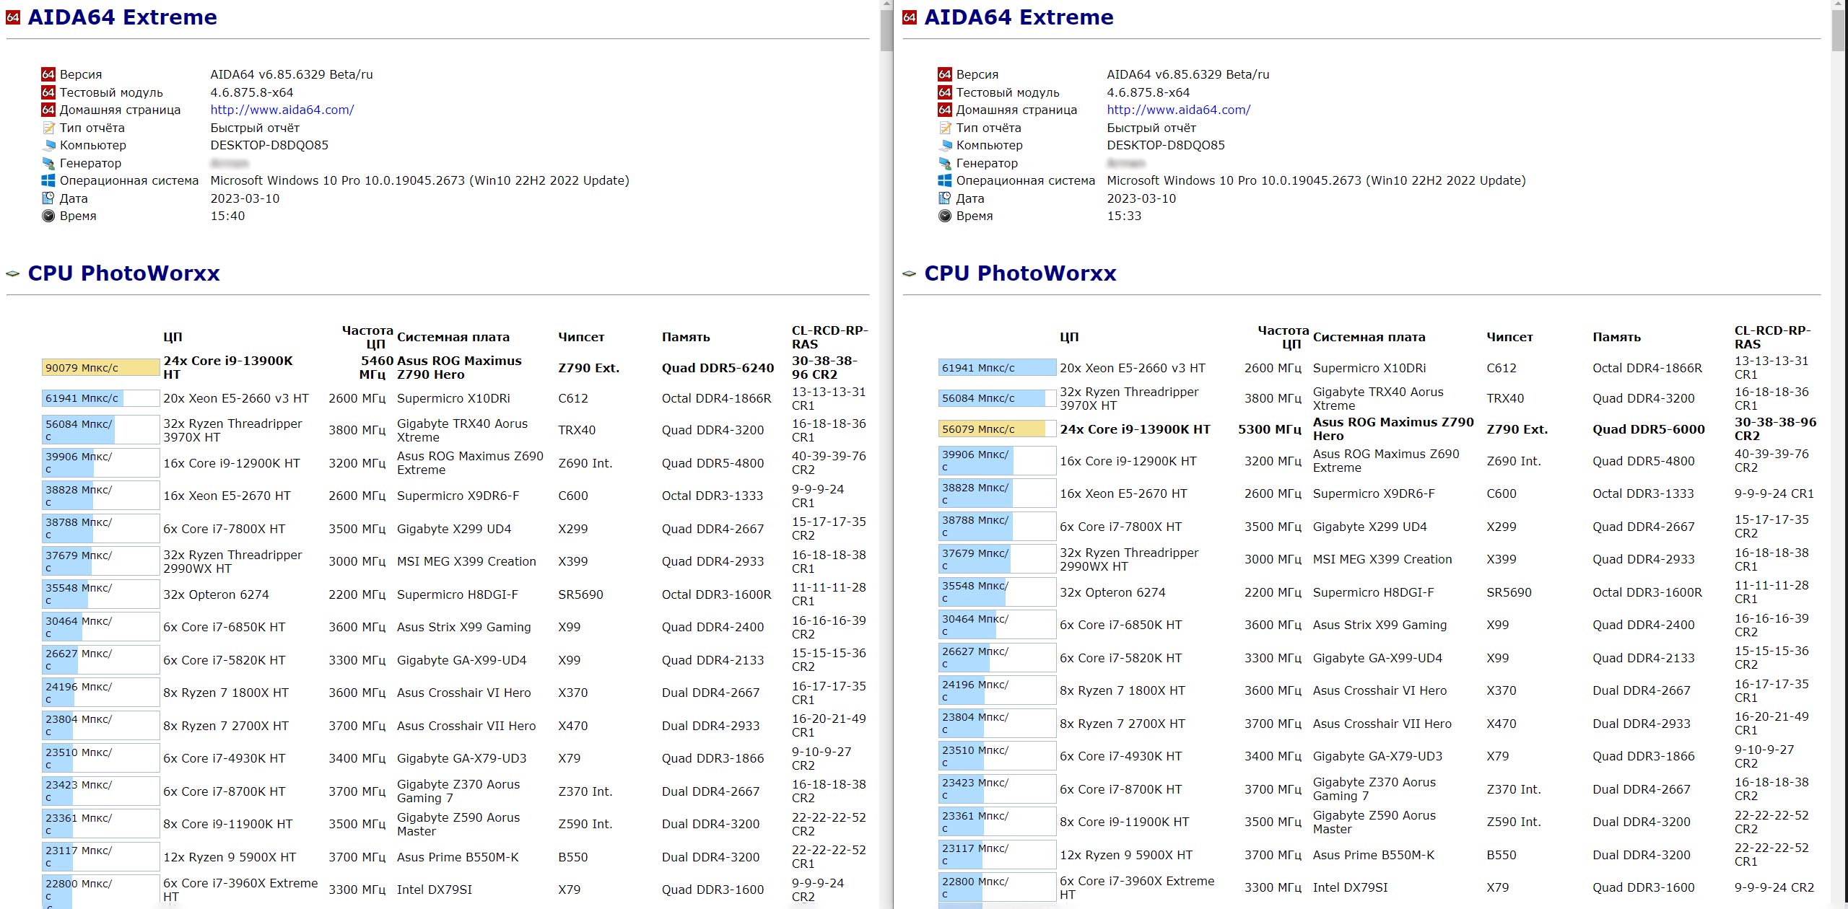Viewport: 1848px width, 909px height.
Task: Click the Генератор icon in right report
Action: coord(945,163)
